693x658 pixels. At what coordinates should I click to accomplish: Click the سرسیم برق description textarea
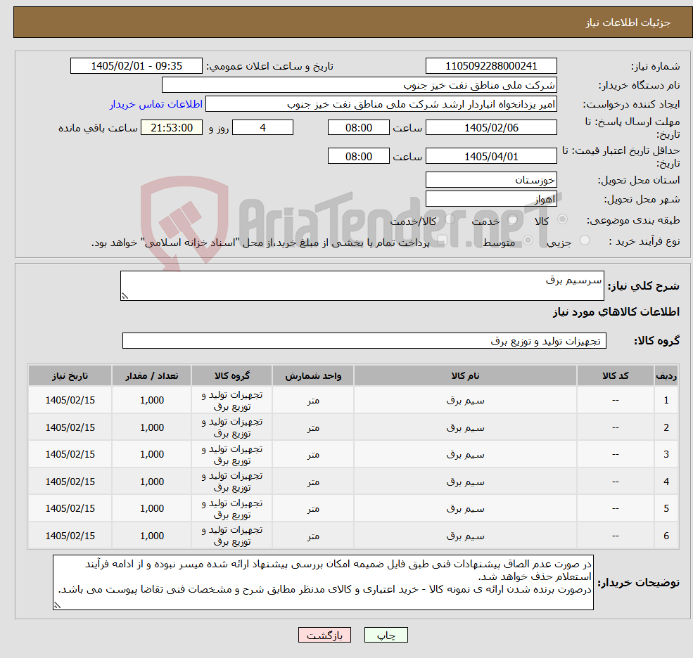[x=362, y=285]
